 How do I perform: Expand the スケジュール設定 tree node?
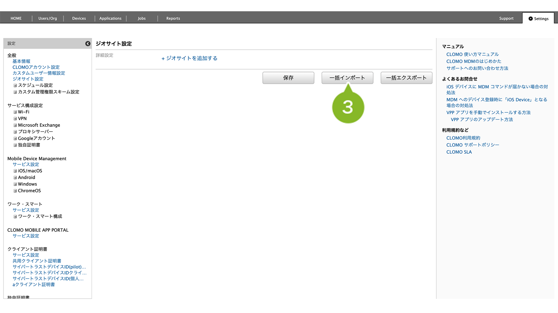15,85
